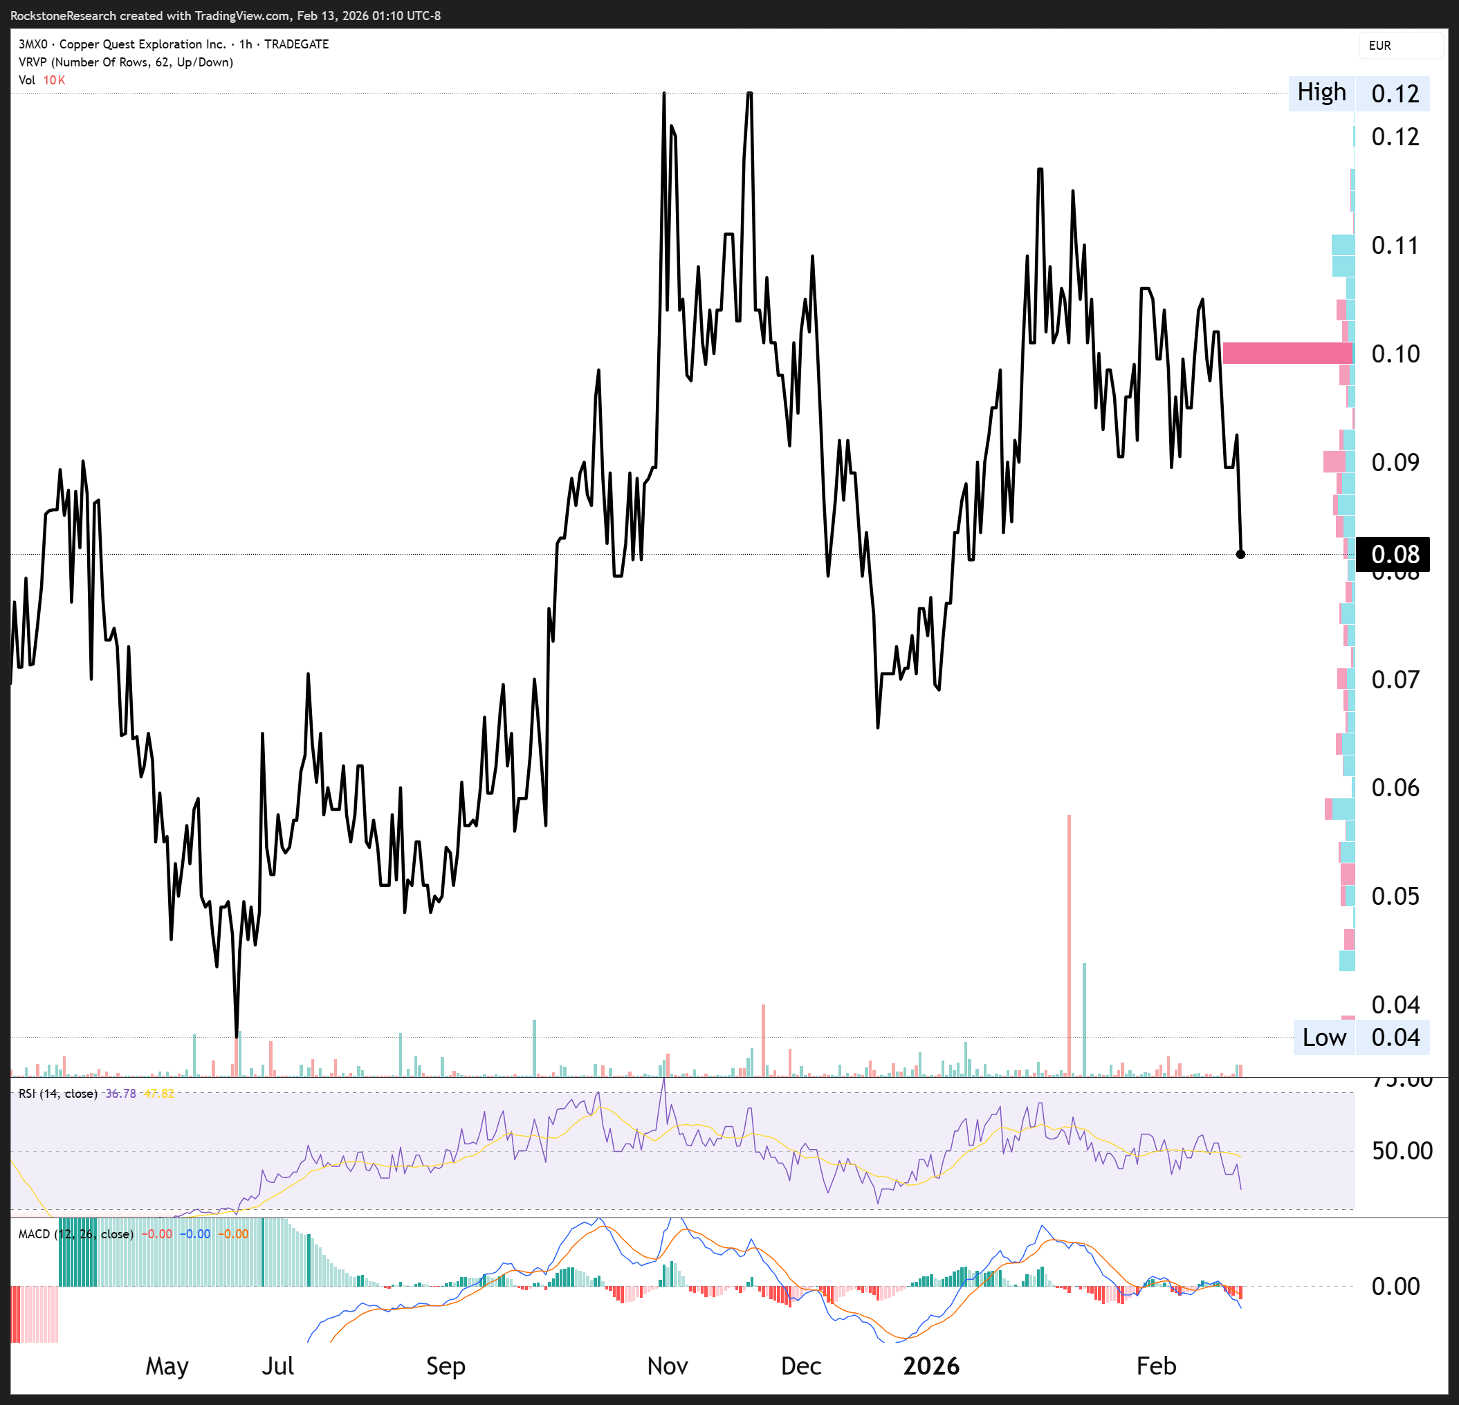Click the 0.11 price axis label
Image resolution: width=1459 pixels, height=1405 pixels.
(1394, 246)
